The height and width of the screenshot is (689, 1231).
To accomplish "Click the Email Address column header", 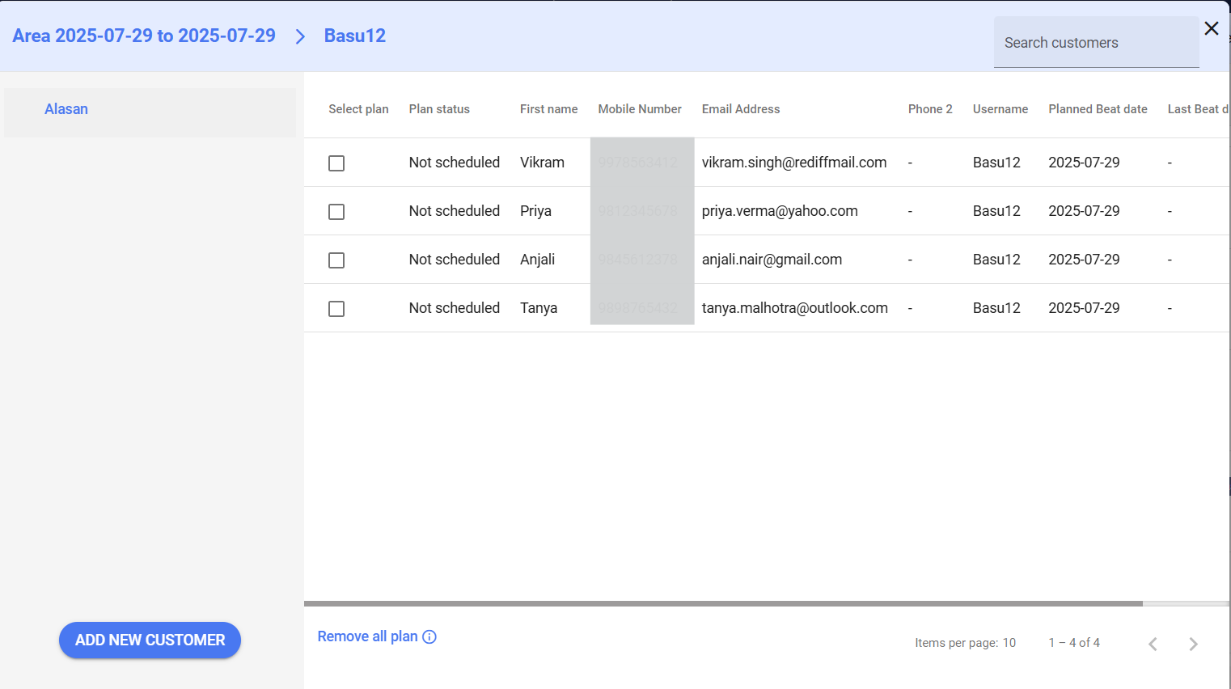I will [741, 109].
